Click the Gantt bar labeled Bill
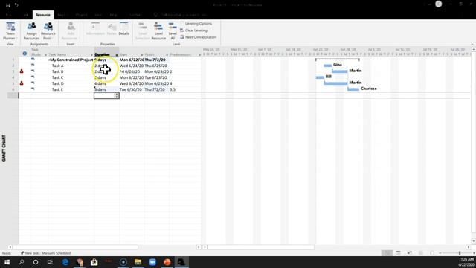476x268 pixels. coord(320,77)
